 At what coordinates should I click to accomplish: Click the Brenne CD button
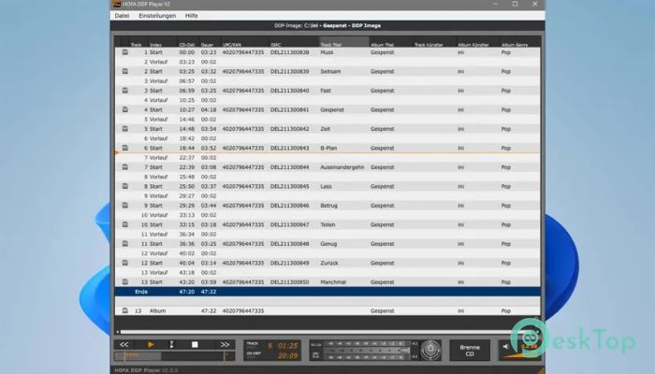(x=470, y=351)
